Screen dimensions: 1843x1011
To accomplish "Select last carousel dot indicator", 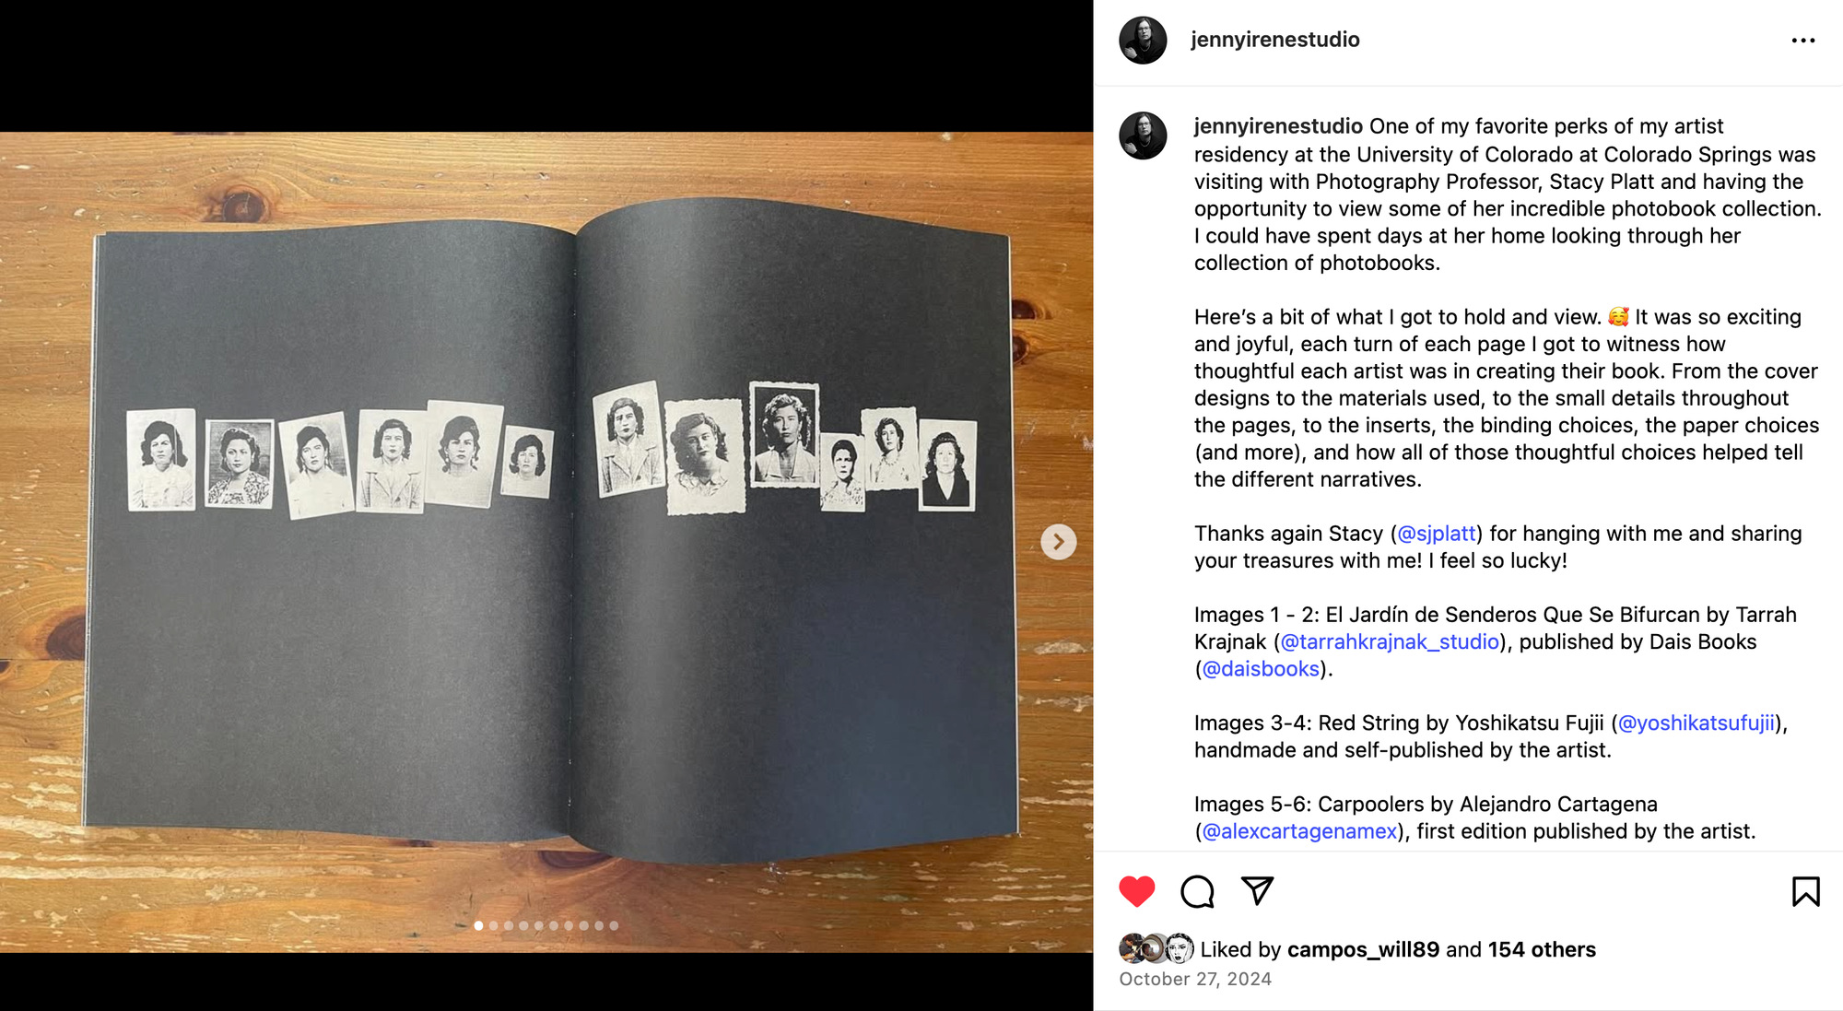I will coord(614,925).
